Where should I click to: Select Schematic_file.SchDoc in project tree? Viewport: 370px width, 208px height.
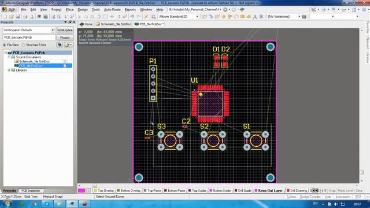click(x=35, y=61)
